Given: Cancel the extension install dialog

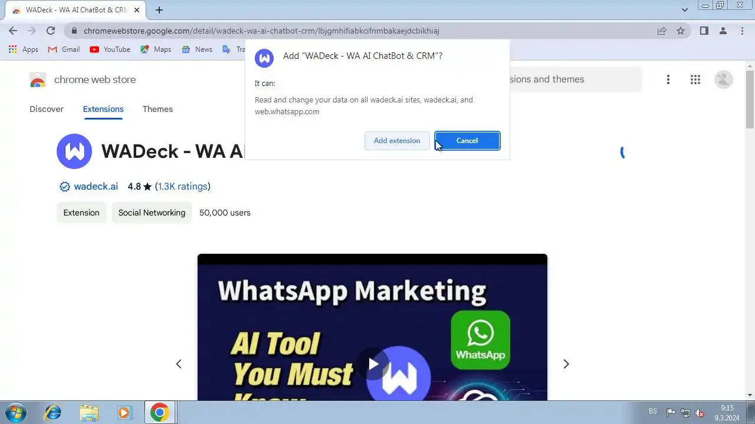Looking at the screenshot, I should click(467, 141).
